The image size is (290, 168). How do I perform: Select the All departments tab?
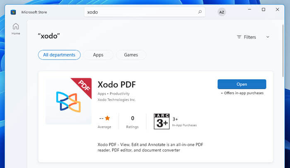59,55
